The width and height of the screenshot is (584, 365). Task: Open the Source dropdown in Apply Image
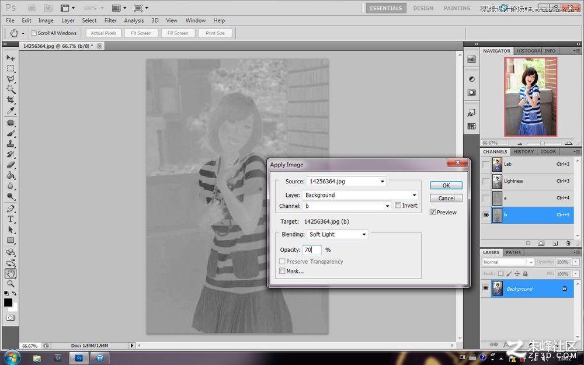pyautogui.click(x=346, y=182)
